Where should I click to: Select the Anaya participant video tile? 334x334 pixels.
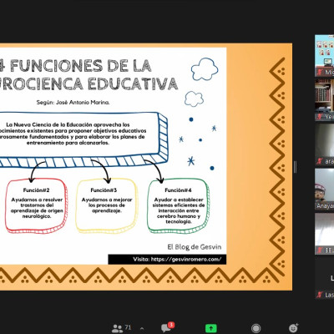pyautogui.click(x=325, y=189)
